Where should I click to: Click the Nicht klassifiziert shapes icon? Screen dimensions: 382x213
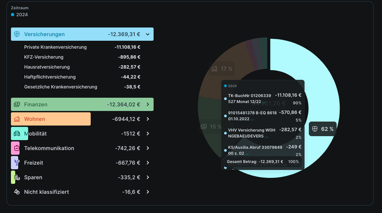[17, 192]
